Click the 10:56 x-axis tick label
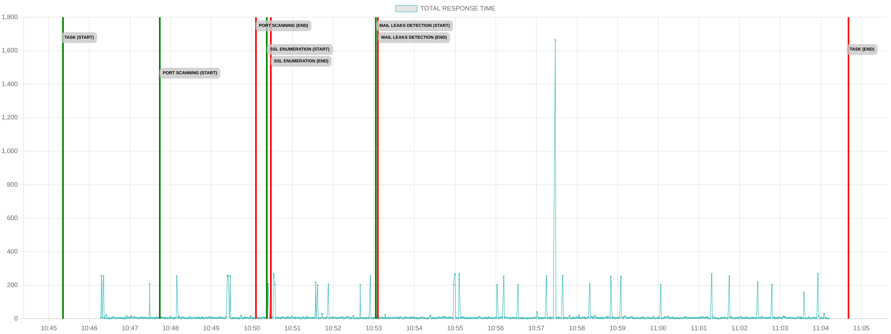This screenshot has width=891, height=334. (496, 328)
